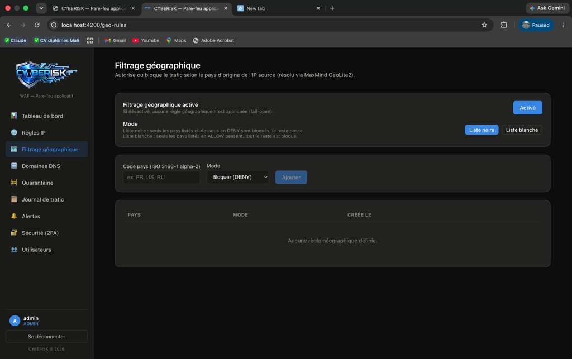The height and width of the screenshot is (359, 572).
Task: Click Se déconnecter button
Action: pos(46,337)
